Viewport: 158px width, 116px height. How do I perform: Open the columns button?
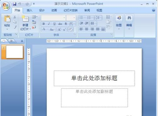(93, 23)
